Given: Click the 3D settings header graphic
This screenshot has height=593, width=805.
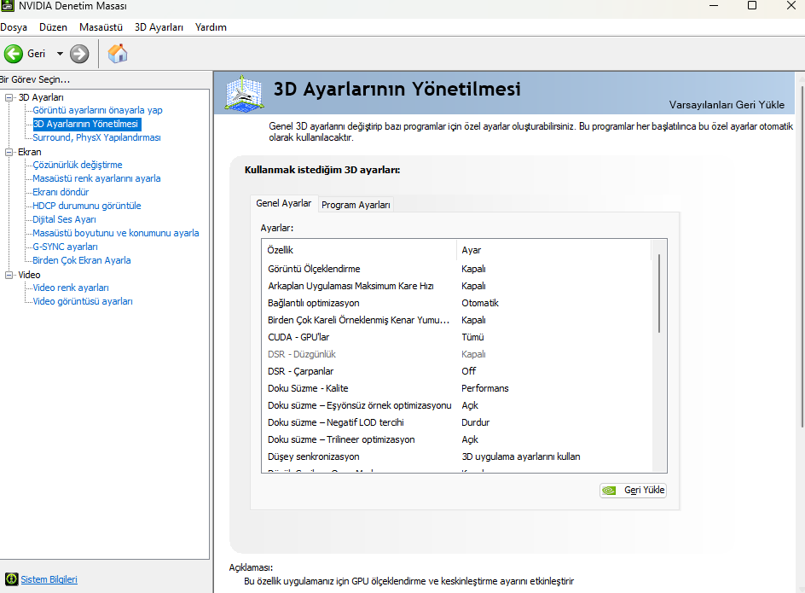Looking at the screenshot, I should [x=245, y=93].
